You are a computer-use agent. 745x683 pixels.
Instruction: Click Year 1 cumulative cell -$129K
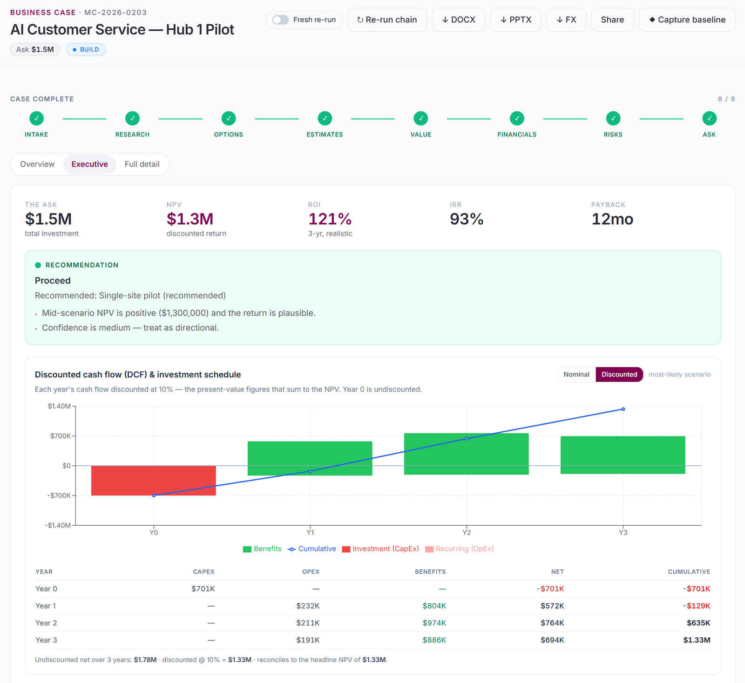pyautogui.click(x=697, y=606)
